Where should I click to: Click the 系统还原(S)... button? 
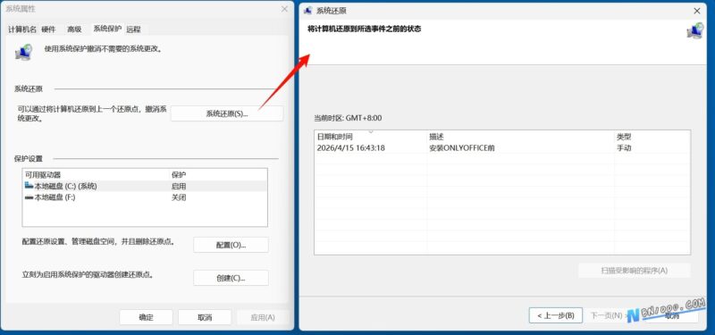227,113
